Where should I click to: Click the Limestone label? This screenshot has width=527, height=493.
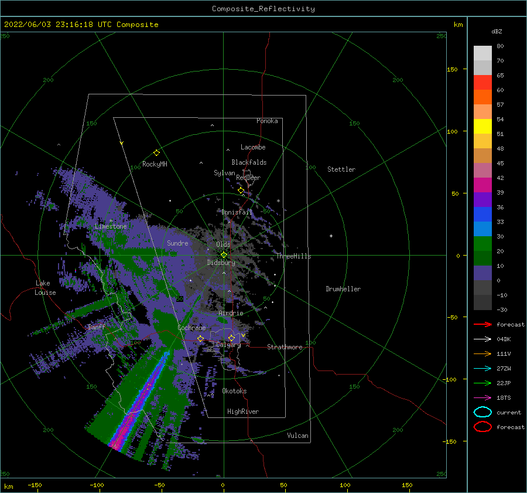111,226
